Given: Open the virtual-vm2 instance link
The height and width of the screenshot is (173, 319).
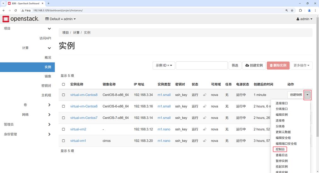Looking at the screenshot, I should 78,129.
